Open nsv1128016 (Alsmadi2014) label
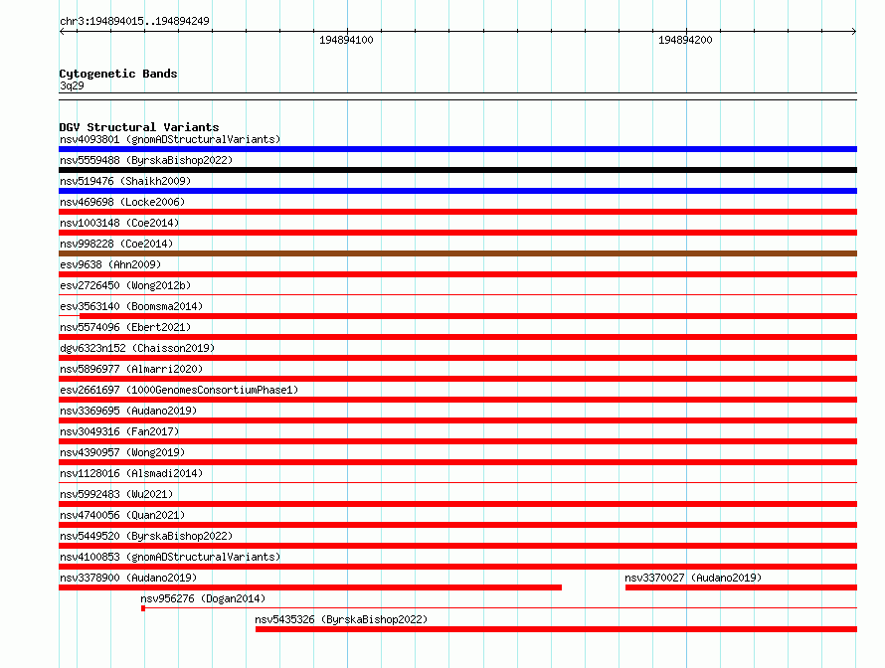This screenshot has width=885, height=668. (131, 473)
